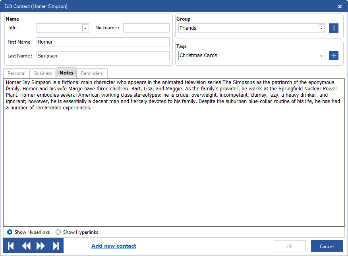The width and height of the screenshot is (348, 256).
Task: Expand the Group dropdown showing Friends
Action: [321, 28]
